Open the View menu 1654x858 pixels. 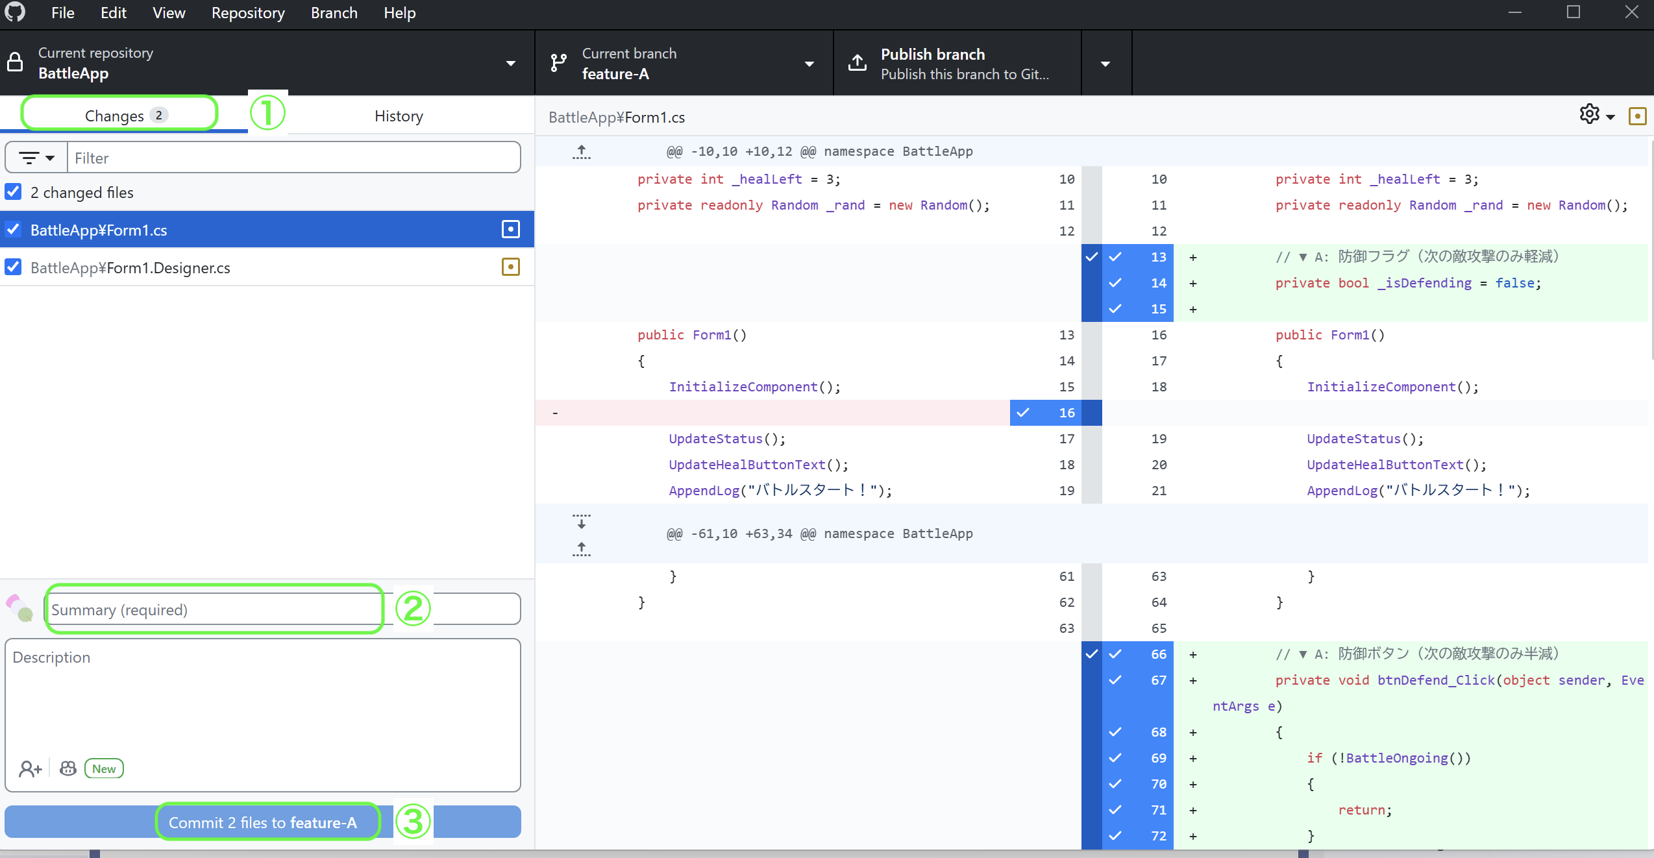[169, 13]
